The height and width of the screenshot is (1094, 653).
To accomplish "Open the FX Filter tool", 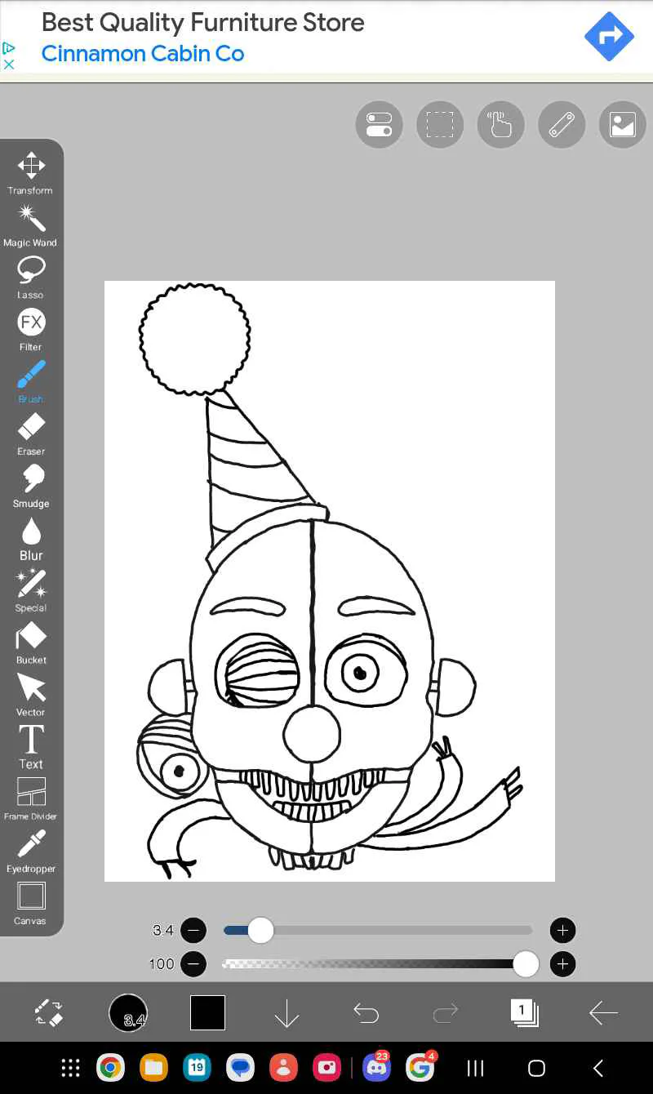I will click(x=31, y=329).
